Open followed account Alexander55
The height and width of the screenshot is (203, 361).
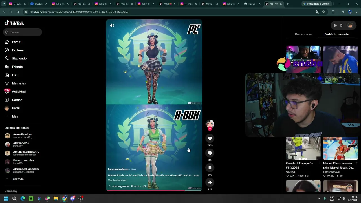click(21, 144)
